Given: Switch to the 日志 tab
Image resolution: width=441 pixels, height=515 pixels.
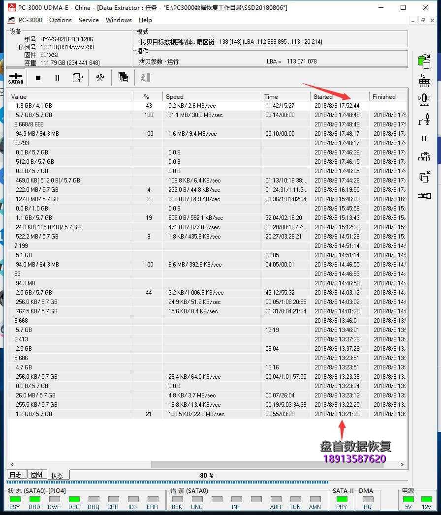Looking at the screenshot, I should pos(16,475).
